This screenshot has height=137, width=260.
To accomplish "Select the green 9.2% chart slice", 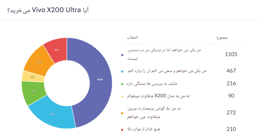I will (x=33, y=91).
